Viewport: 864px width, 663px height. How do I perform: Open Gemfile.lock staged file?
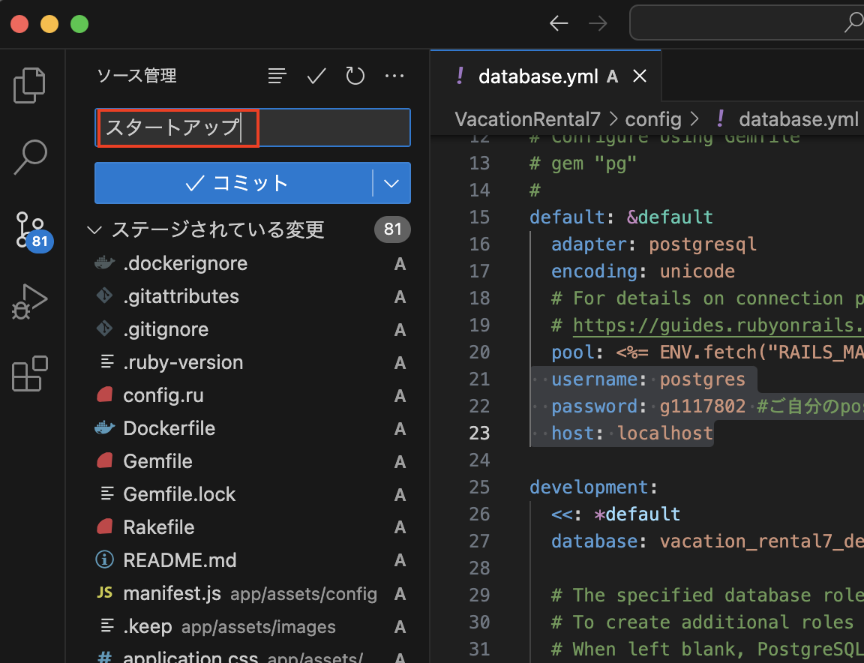(x=179, y=494)
